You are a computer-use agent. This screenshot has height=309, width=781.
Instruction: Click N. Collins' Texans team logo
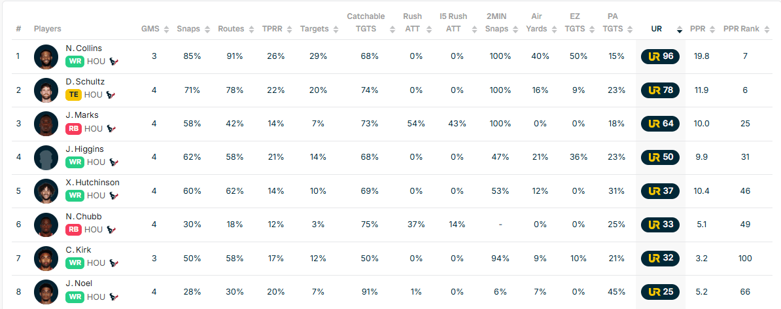[114, 61]
